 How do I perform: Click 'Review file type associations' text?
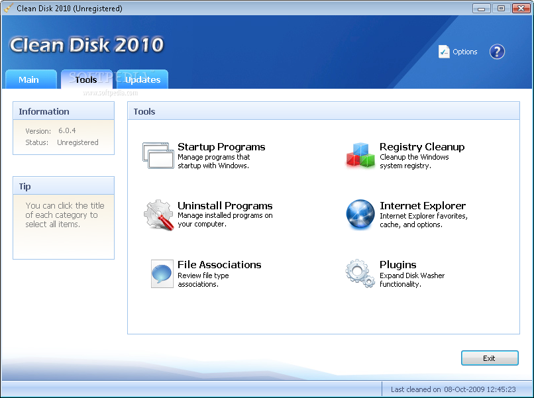[203, 280]
